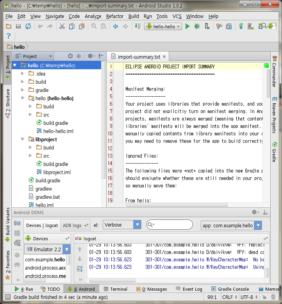Click the Help question mark icon
The image size is (282, 304).
[x=9, y=36]
